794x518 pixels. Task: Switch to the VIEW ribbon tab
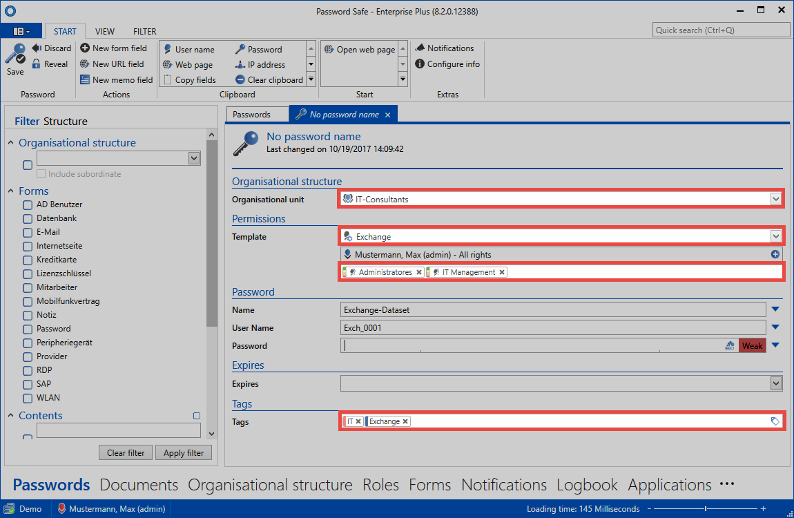[105, 31]
